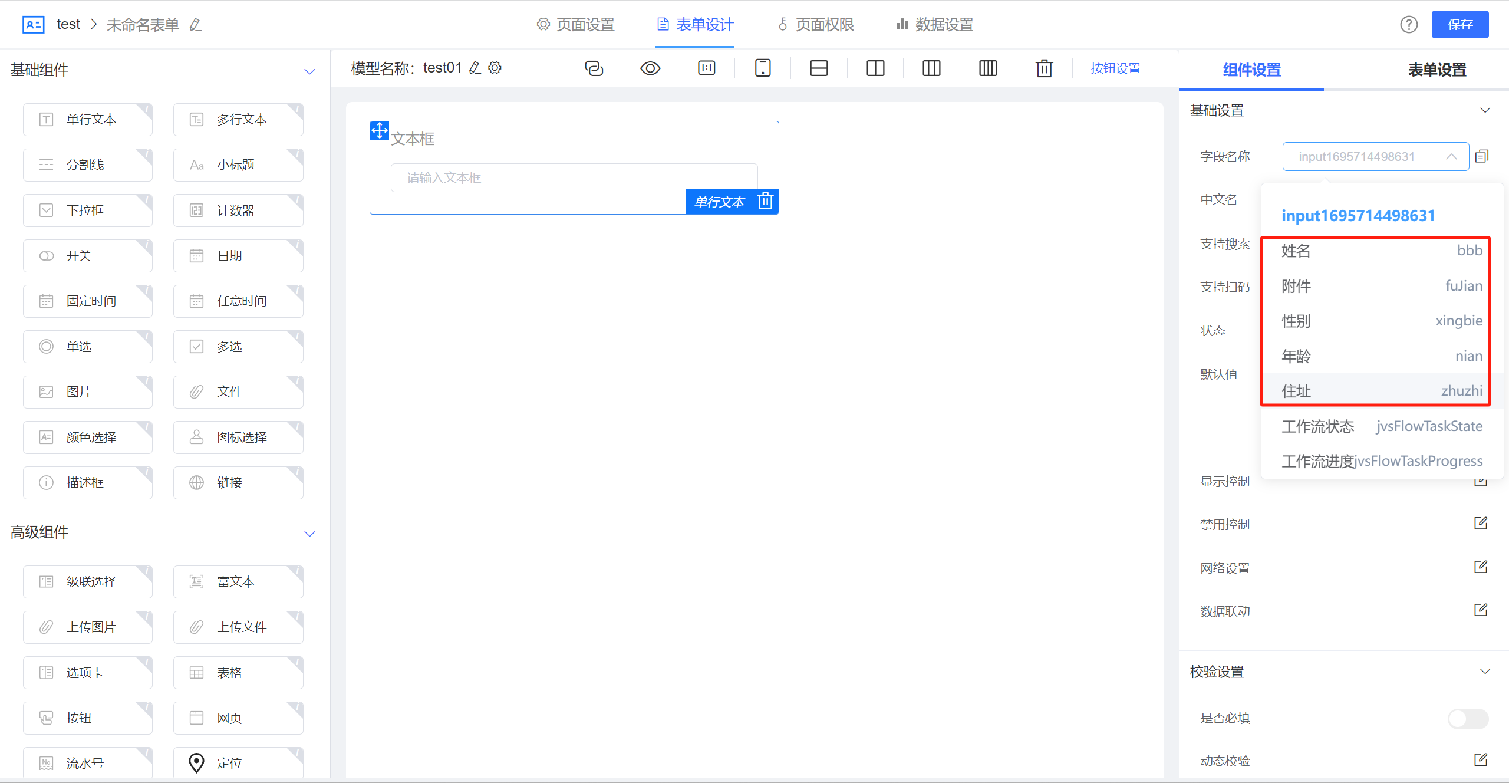Click the 保存 save button

point(1460,25)
